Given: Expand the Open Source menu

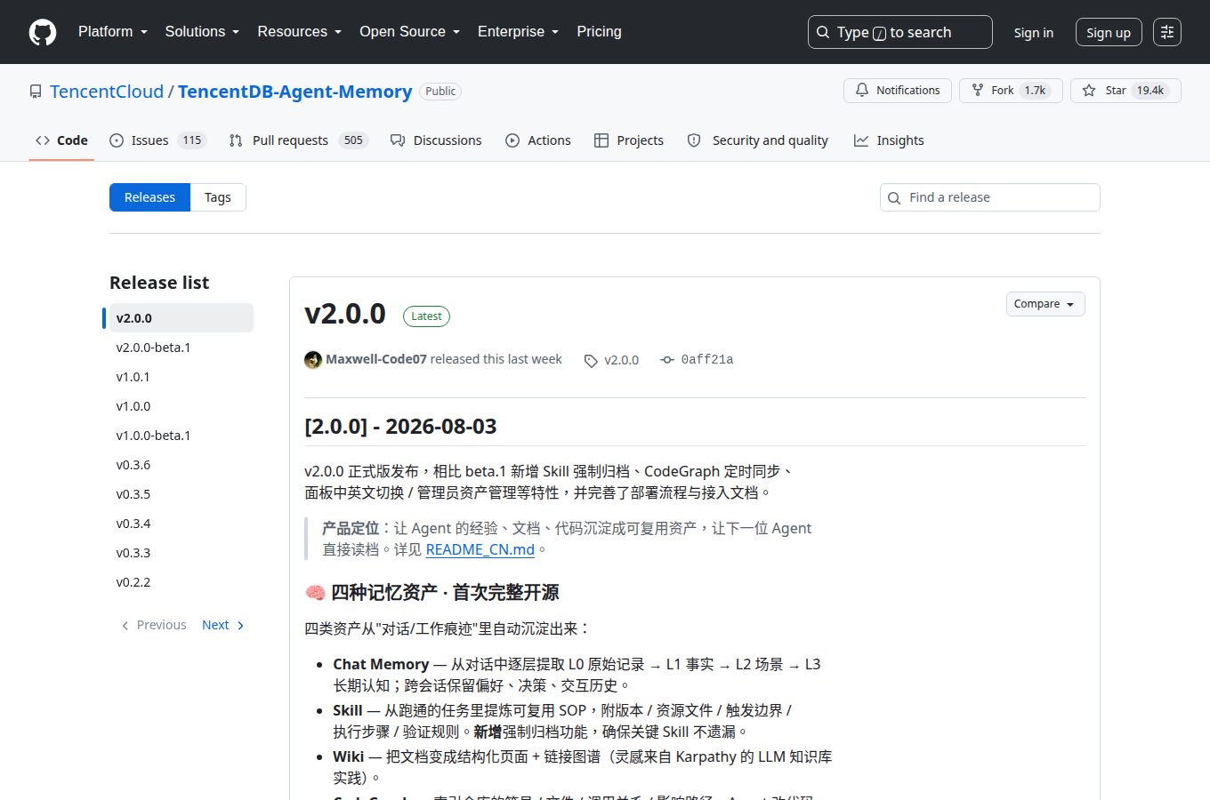Looking at the screenshot, I should pyautogui.click(x=410, y=32).
